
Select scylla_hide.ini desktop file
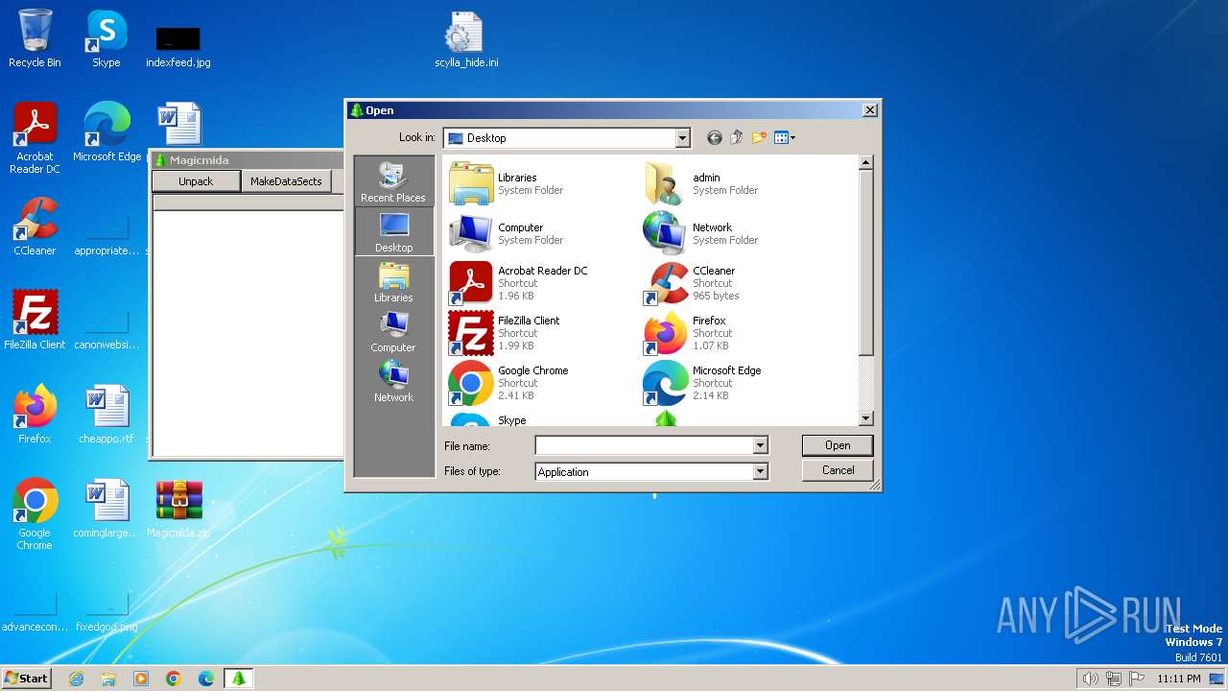(466, 40)
